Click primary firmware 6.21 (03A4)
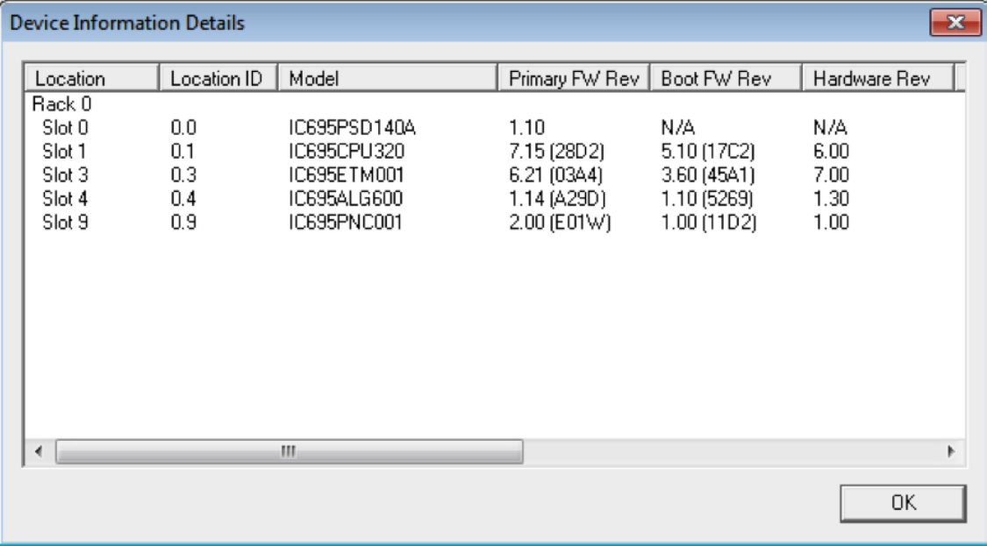Viewport: 987px width, 546px height. [556, 175]
